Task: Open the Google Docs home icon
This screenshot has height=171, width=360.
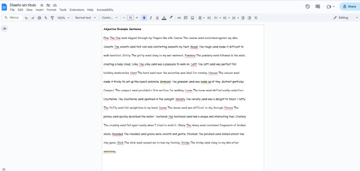Action: point(4,7)
